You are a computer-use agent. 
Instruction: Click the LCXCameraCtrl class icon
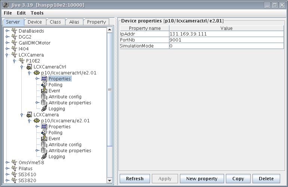29,67
